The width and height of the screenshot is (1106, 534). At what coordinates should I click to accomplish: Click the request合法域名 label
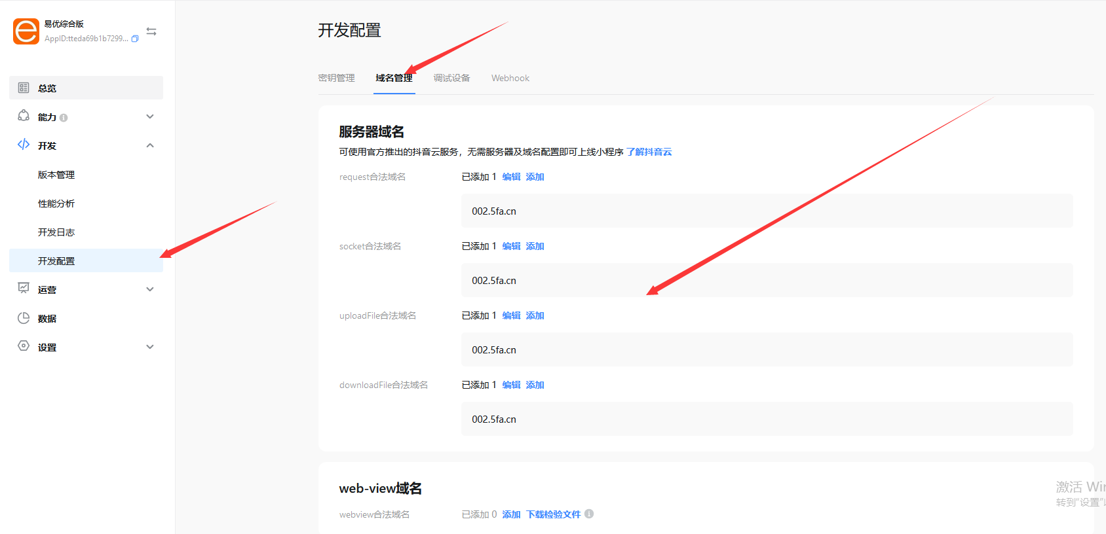373,177
